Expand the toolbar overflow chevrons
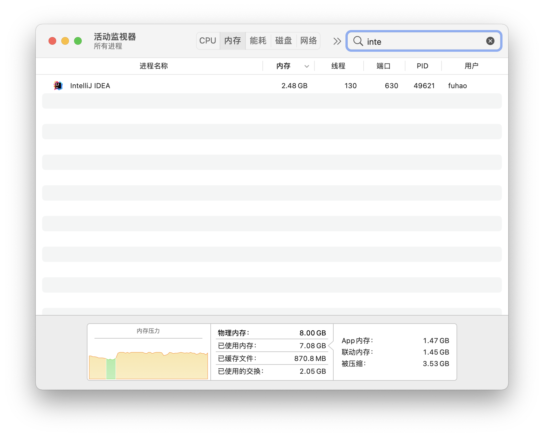The width and height of the screenshot is (544, 437). [337, 41]
